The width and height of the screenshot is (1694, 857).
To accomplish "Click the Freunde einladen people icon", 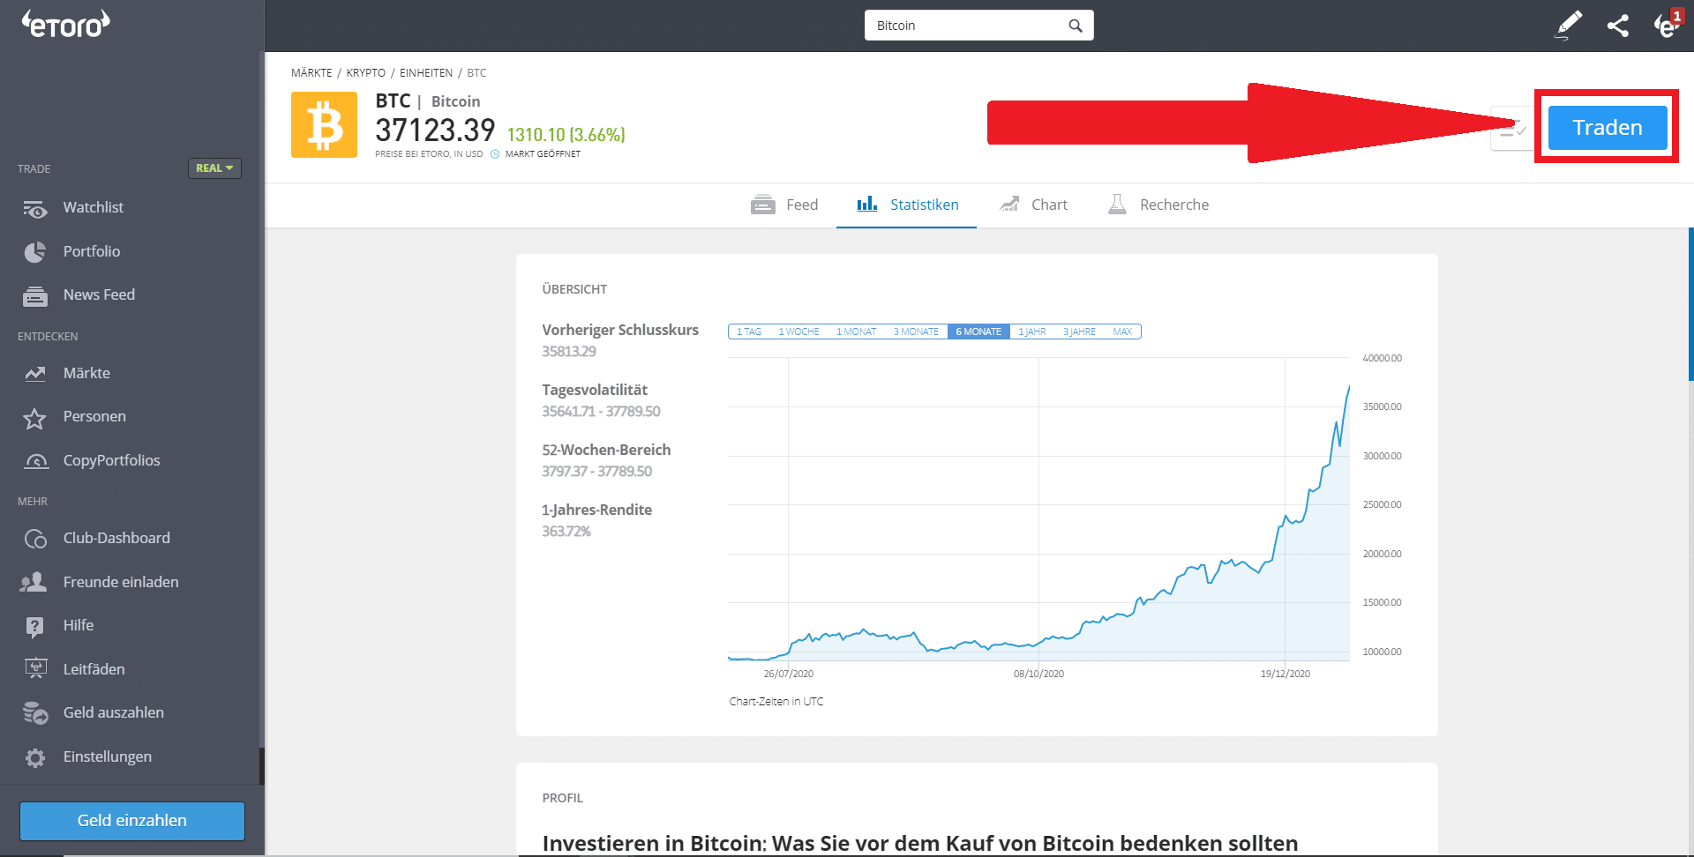I will tap(34, 582).
